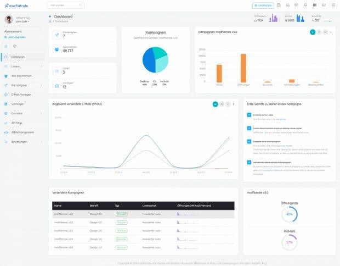
Task: Open the sliders settings icon in header
Action: (324, 5)
